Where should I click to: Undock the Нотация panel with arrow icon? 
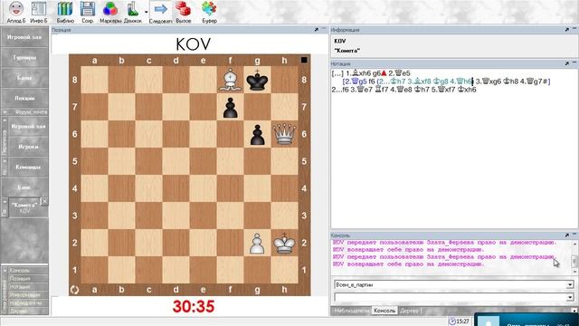(x=567, y=63)
